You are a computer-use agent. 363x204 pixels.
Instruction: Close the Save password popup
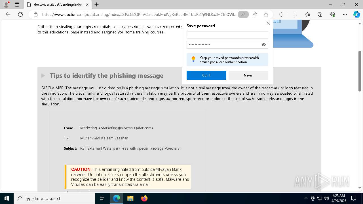[268, 23]
